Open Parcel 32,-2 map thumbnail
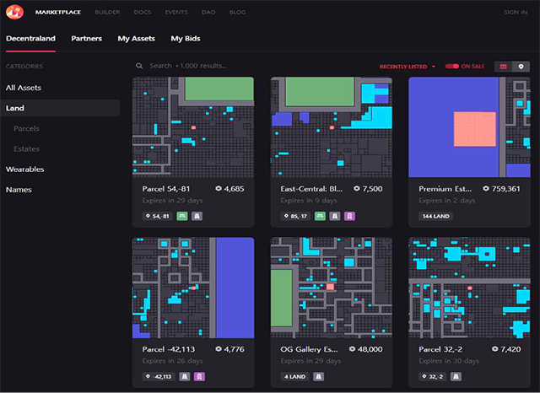The height and width of the screenshot is (393, 540). pos(469,288)
